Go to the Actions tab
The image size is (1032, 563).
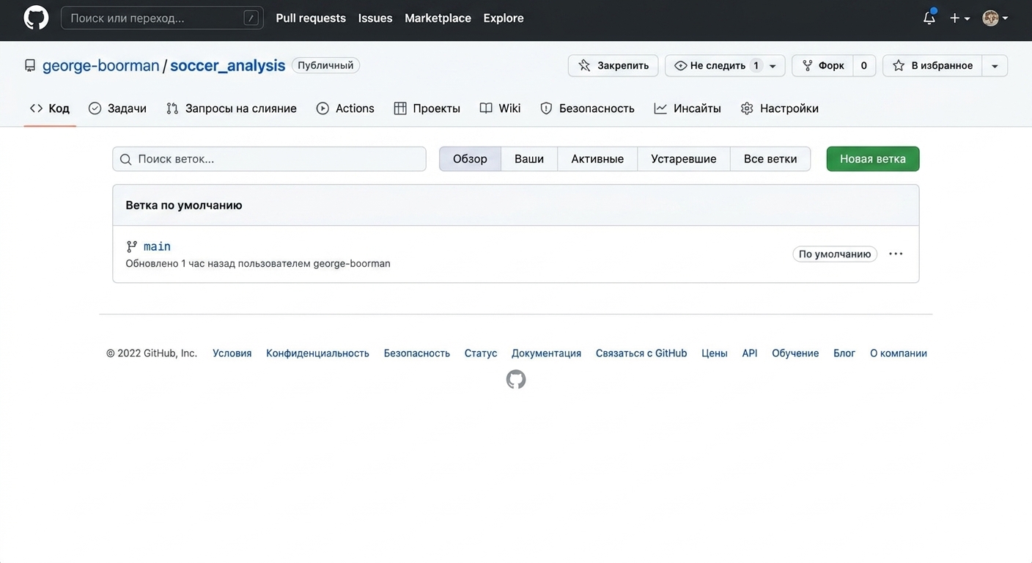coord(345,108)
